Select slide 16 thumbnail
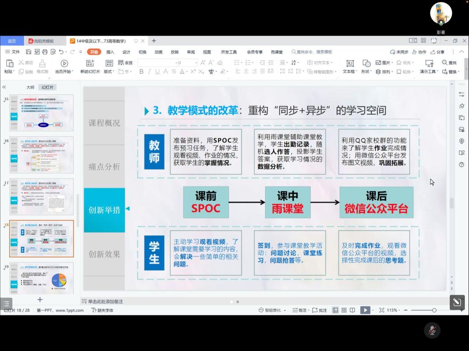469x351 pixels. [x=42, y=154]
